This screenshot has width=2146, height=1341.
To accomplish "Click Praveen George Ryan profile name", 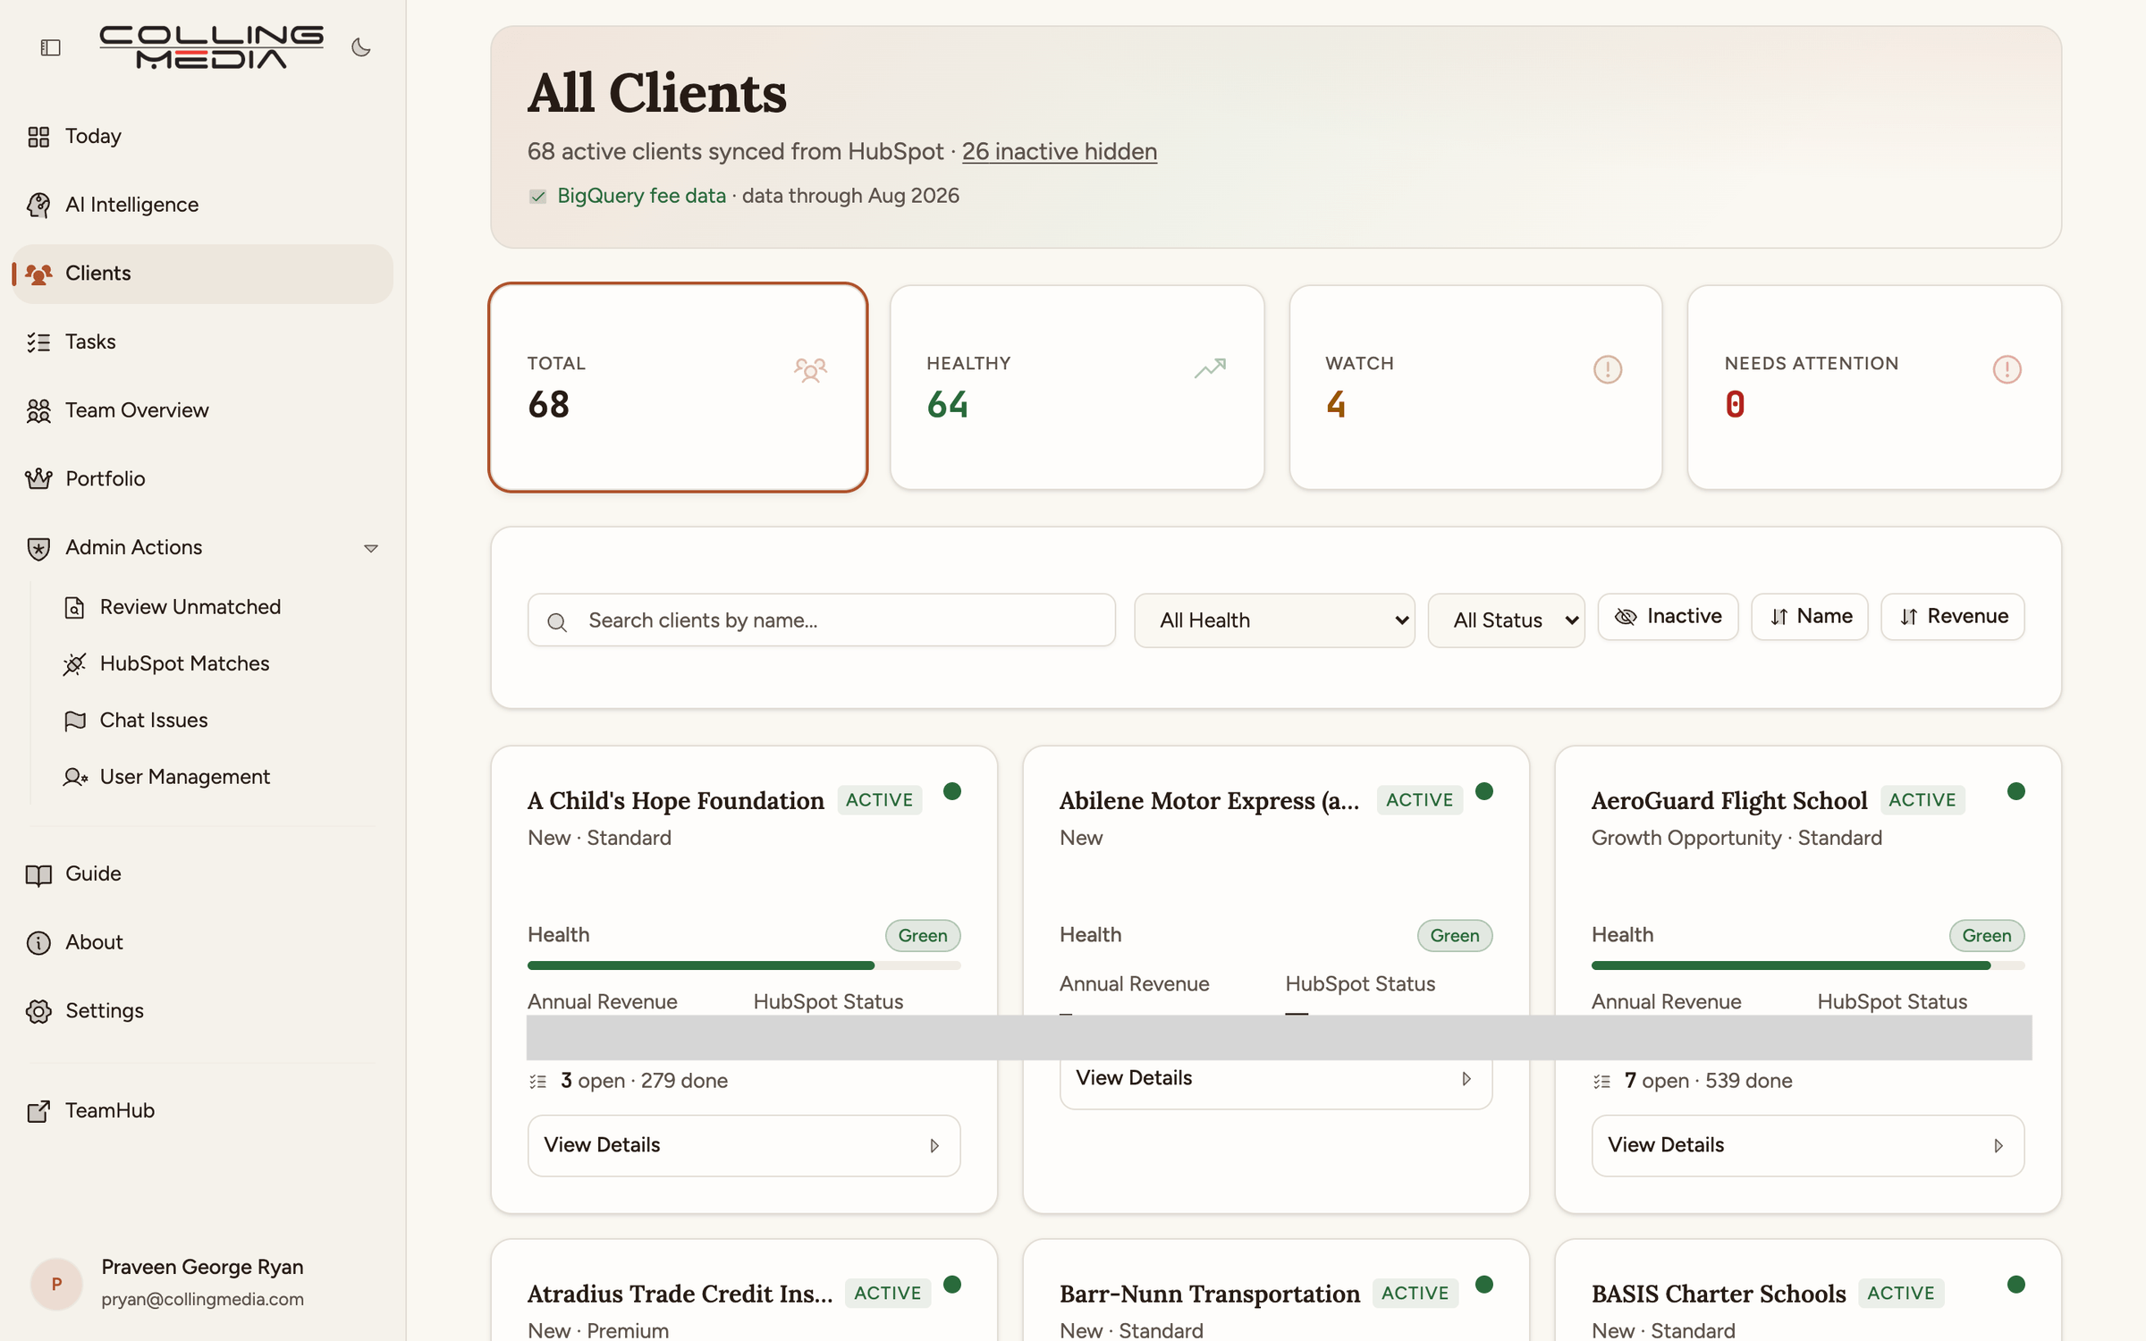I will (202, 1268).
